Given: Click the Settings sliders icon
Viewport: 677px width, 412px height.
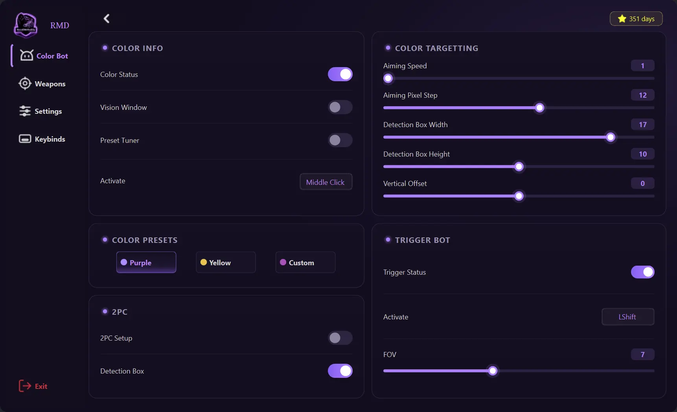Looking at the screenshot, I should pyautogui.click(x=25, y=111).
